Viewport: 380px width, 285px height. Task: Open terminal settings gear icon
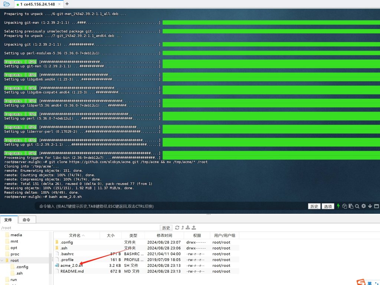364,206
